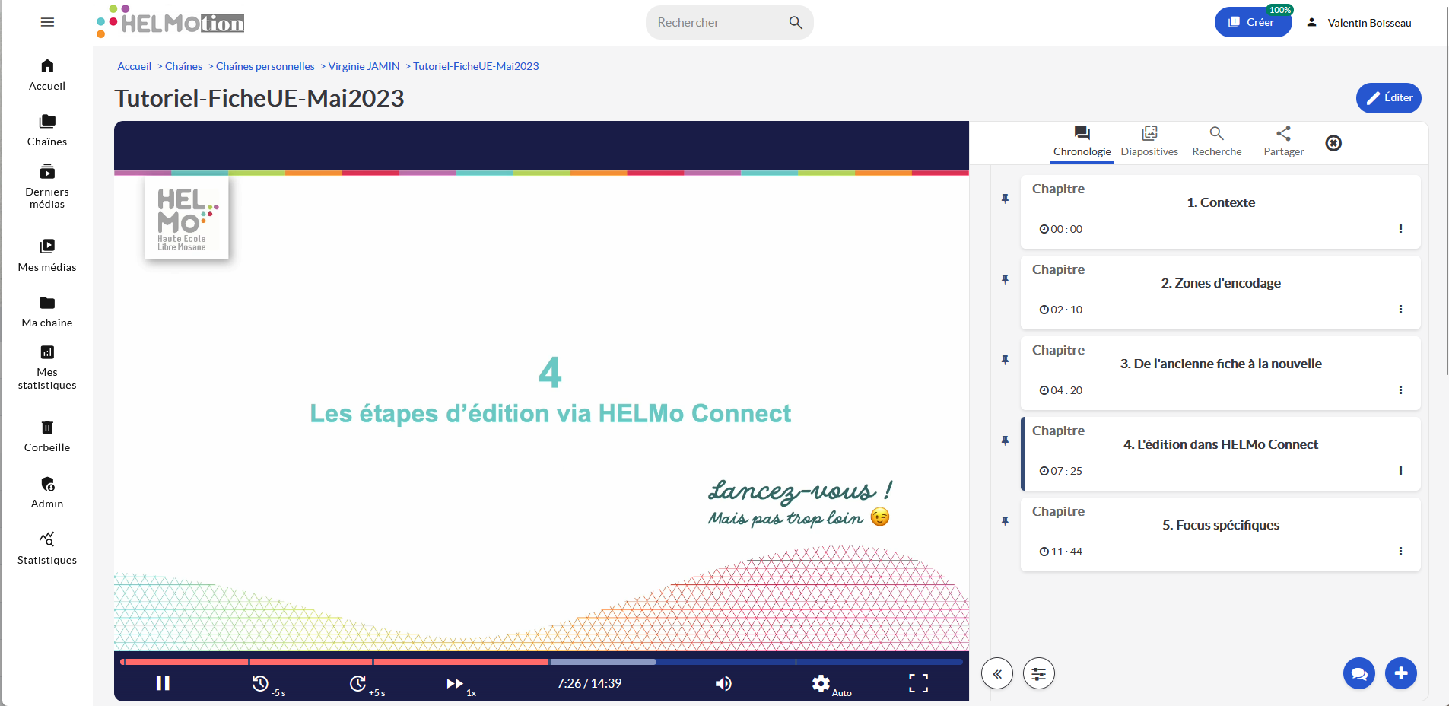Open Derniers médias in the sidebar

47,186
